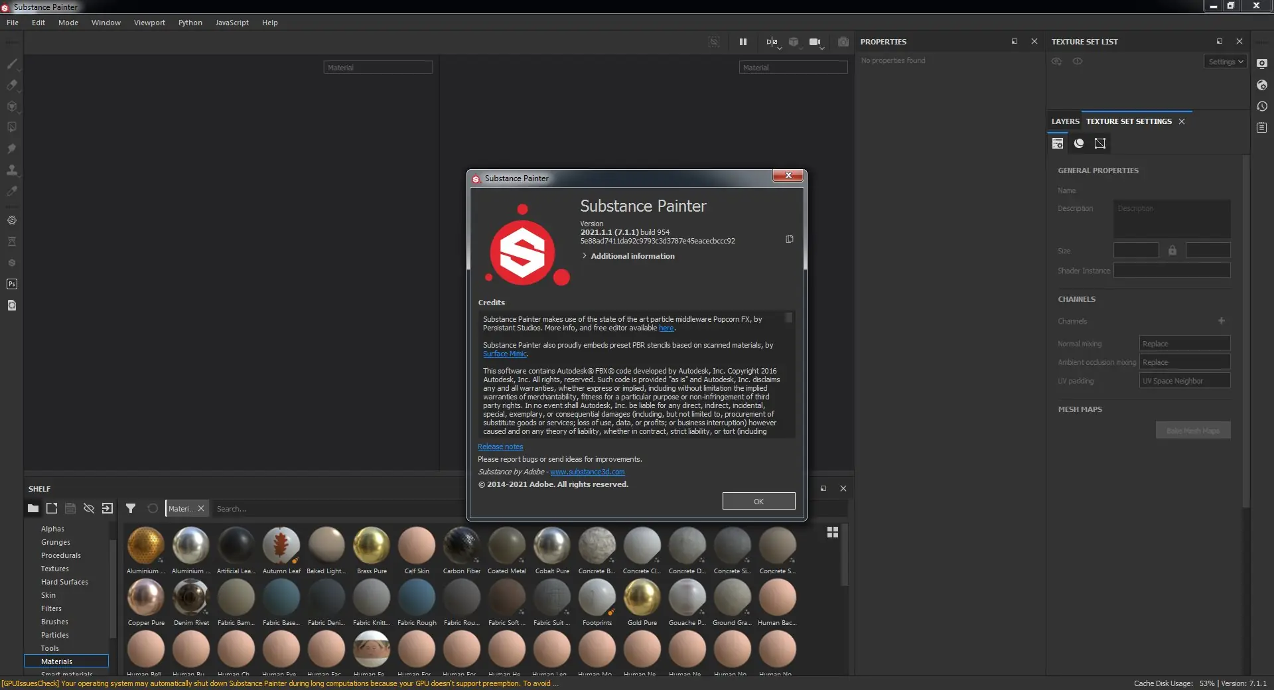
Task: Open the camera mode dropdown in viewport toolbar
Action: pyautogui.click(x=816, y=42)
